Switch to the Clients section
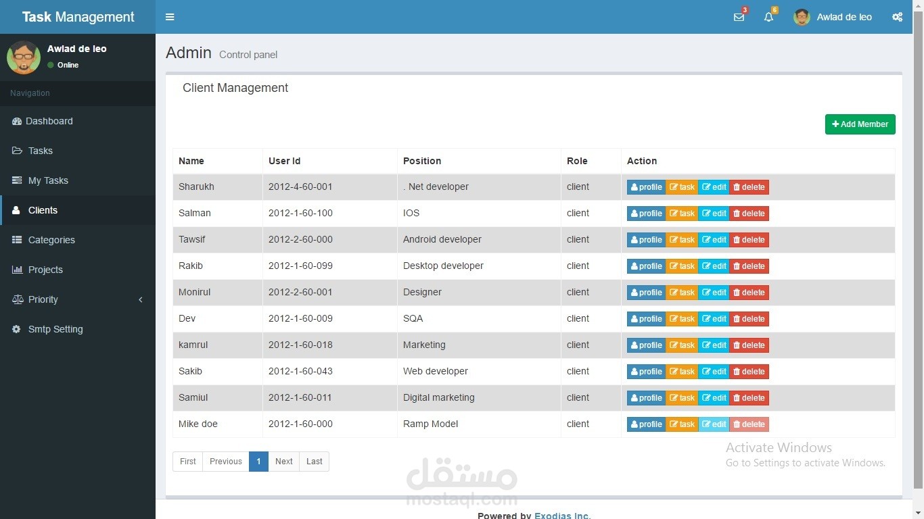The height and width of the screenshot is (519, 924). coord(43,210)
